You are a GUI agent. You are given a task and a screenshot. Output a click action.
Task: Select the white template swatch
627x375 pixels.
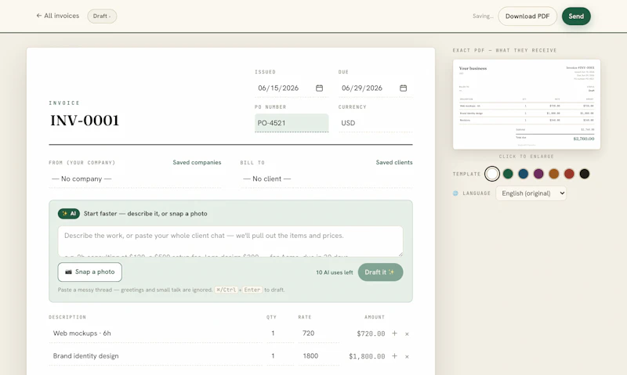[492, 174]
